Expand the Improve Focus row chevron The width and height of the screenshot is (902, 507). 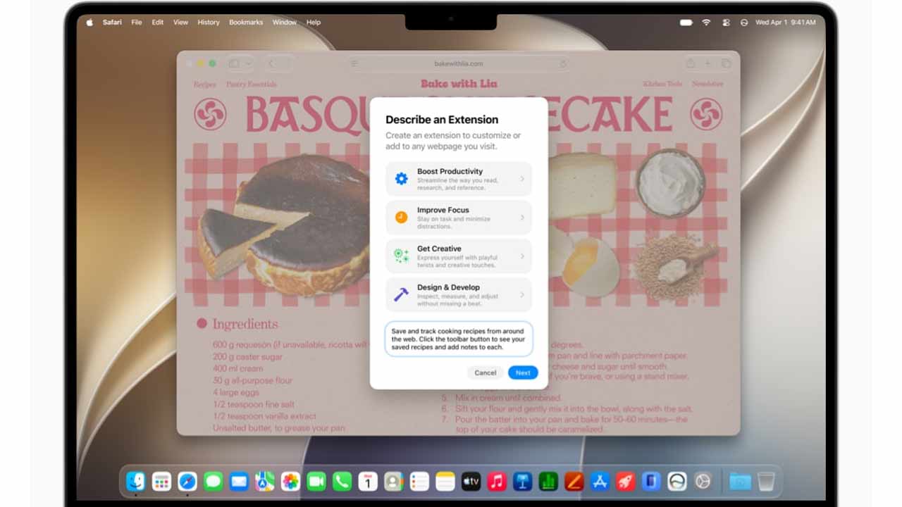tap(522, 218)
